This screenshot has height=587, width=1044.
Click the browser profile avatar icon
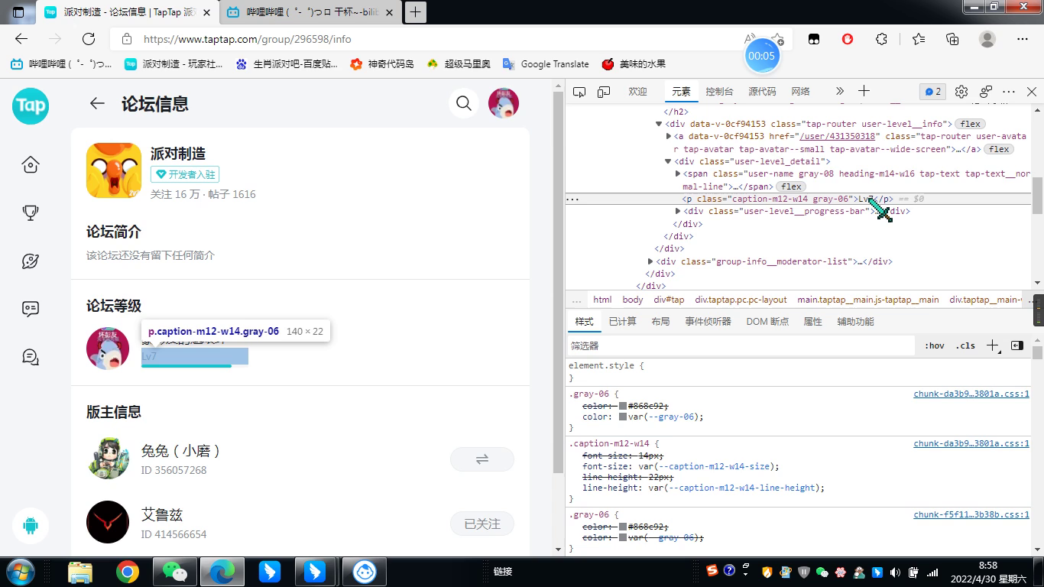click(987, 39)
